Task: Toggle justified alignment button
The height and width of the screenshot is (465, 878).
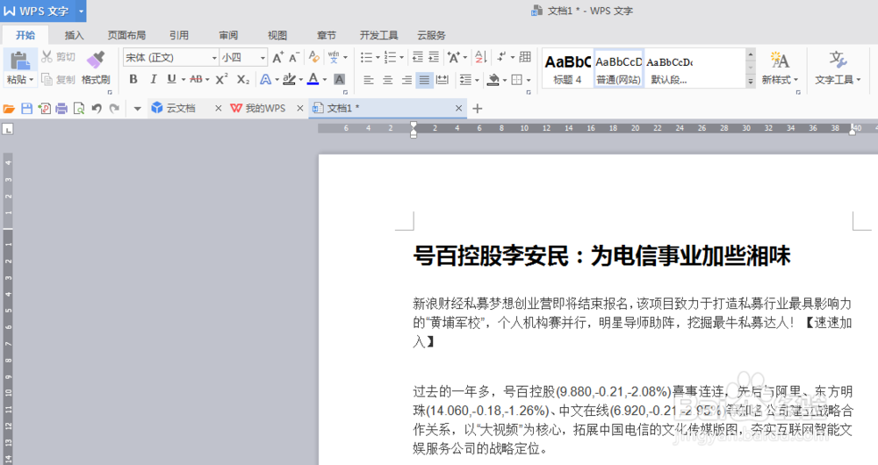Action: click(424, 80)
